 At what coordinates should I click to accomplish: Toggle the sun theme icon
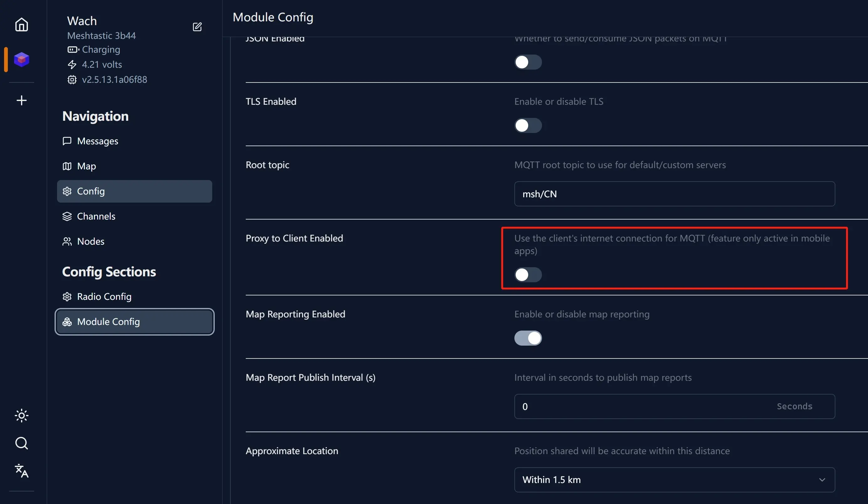pyautogui.click(x=21, y=416)
